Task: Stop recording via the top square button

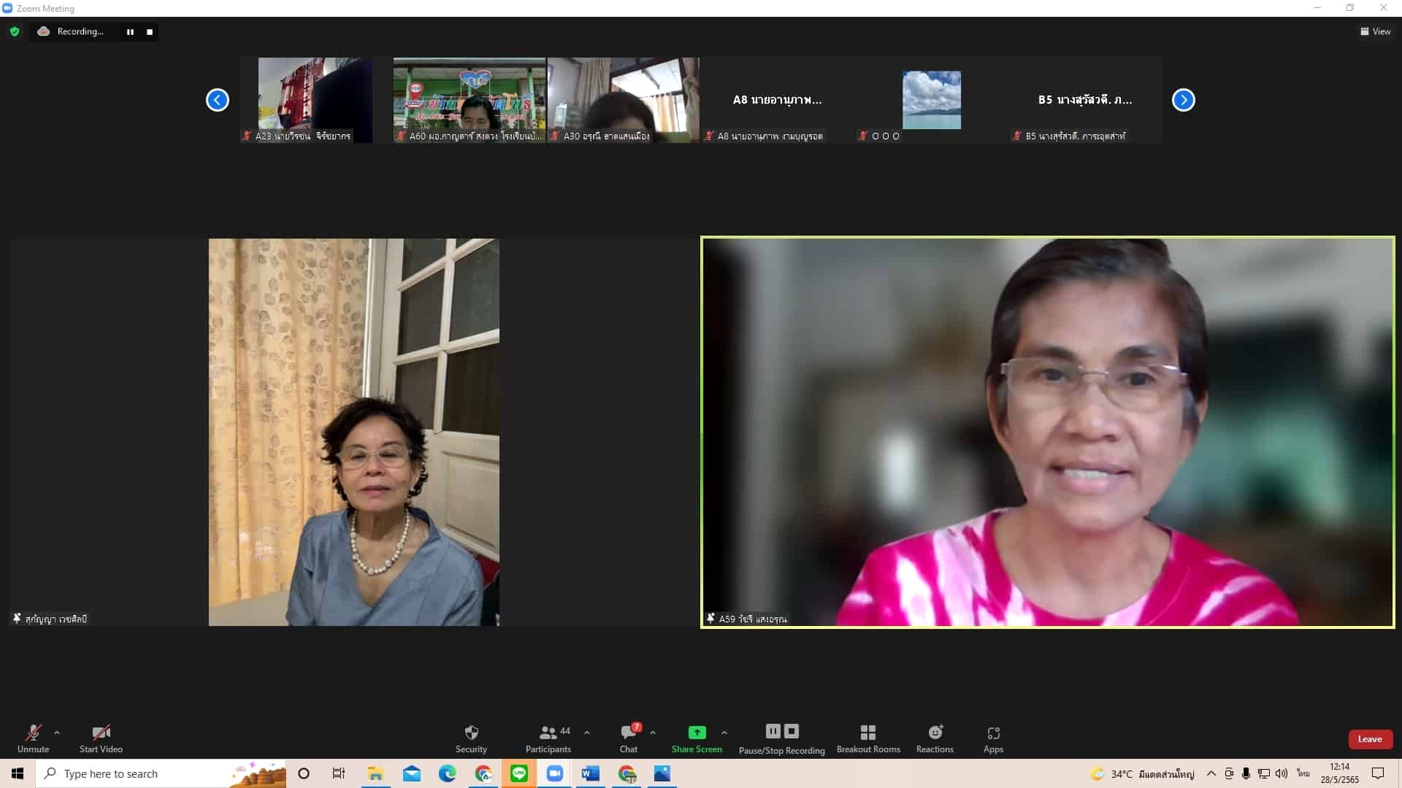Action: (x=150, y=32)
